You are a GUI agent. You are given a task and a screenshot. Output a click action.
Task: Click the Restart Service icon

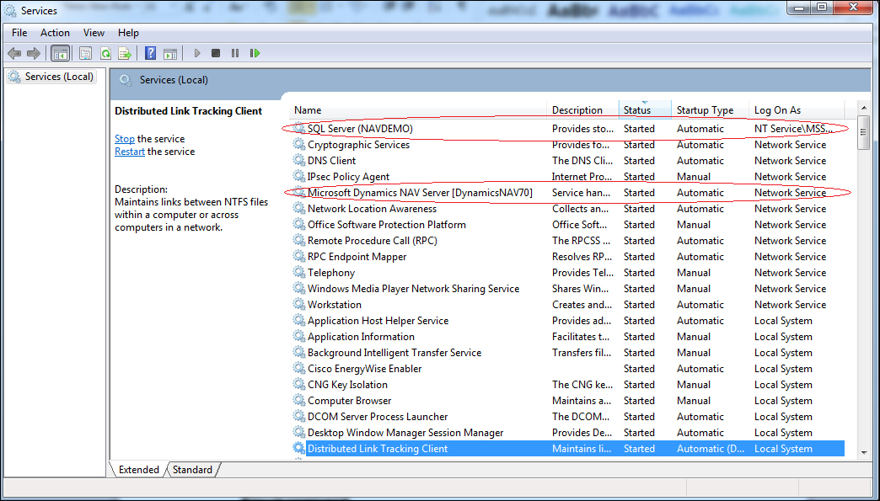point(255,53)
